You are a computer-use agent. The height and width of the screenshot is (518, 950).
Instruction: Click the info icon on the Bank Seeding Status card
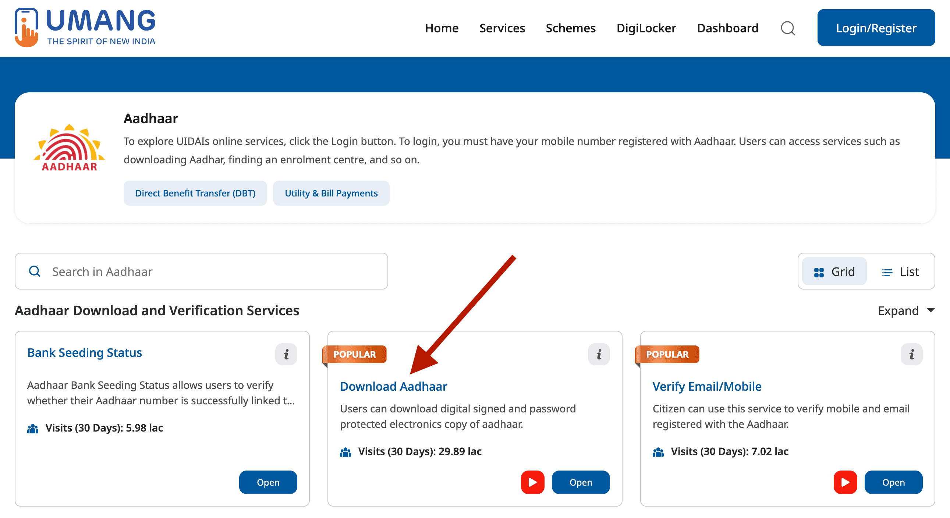coord(286,354)
